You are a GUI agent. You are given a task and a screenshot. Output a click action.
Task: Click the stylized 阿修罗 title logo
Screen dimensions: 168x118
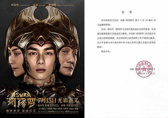(x=21, y=103)
